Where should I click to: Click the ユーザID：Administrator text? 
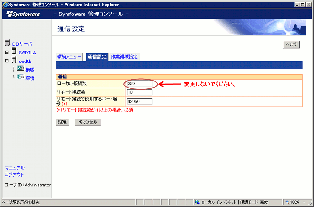tap(28, 185)
